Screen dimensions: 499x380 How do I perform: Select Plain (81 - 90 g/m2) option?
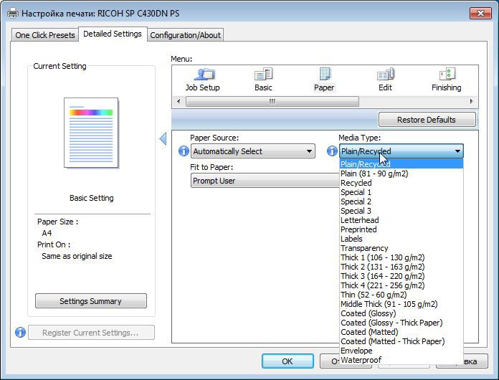point(401,174)
